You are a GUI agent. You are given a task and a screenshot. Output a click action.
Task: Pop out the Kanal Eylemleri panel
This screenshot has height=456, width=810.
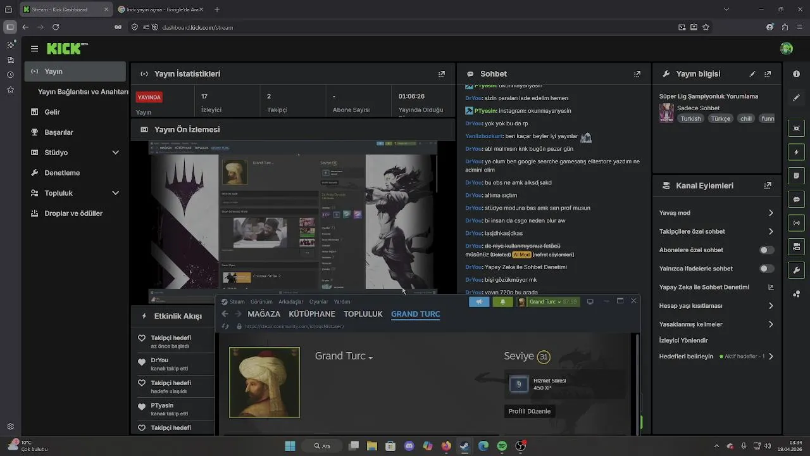click(768, 186)
